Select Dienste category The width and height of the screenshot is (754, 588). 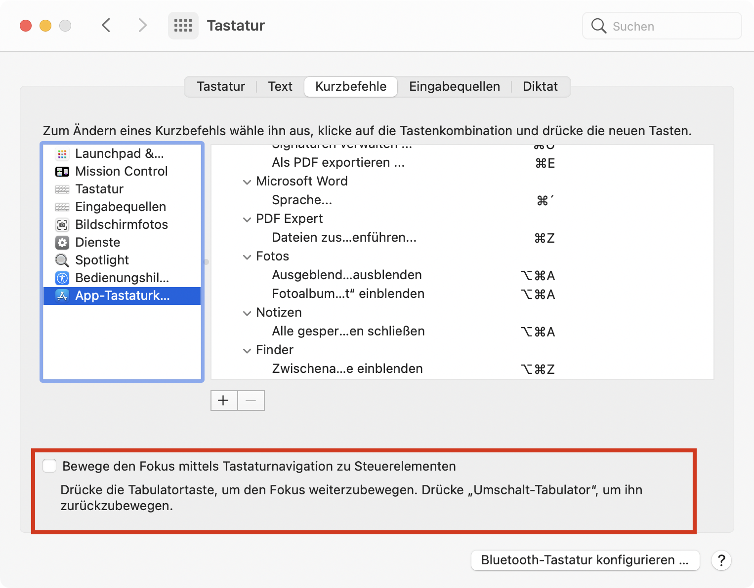[x=122, y=243]
